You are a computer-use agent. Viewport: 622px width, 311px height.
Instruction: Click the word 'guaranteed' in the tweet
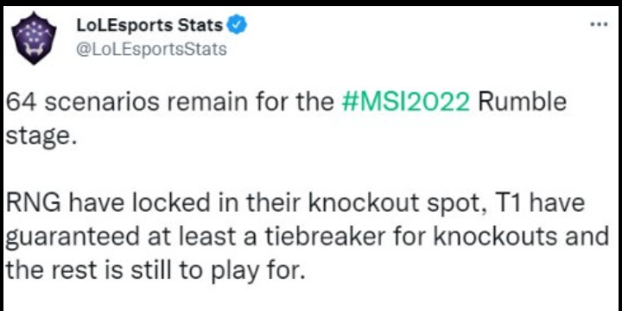click(x=73, y=238)
